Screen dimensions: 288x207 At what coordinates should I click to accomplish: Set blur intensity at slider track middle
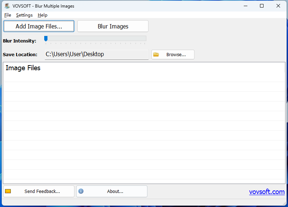[95, 39]
